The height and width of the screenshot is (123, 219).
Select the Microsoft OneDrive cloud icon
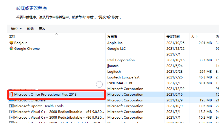[x=11, y=100]
